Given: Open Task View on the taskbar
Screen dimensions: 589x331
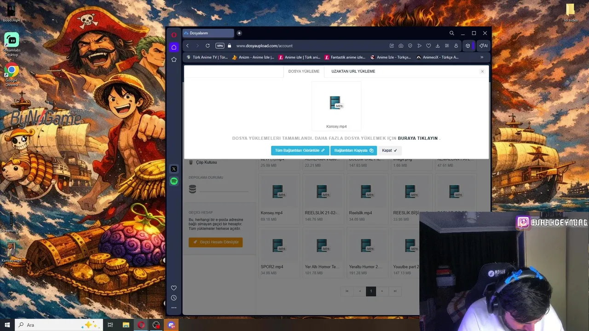Looking at the screenshot, I should pos(110,325).
